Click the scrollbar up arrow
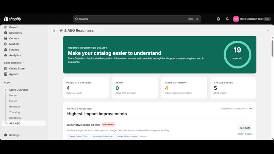 [272, 38]
